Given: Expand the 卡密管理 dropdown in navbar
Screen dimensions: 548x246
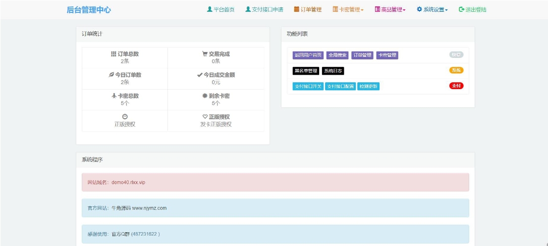Looking at the screenshot, I should [x=348, y=9].
